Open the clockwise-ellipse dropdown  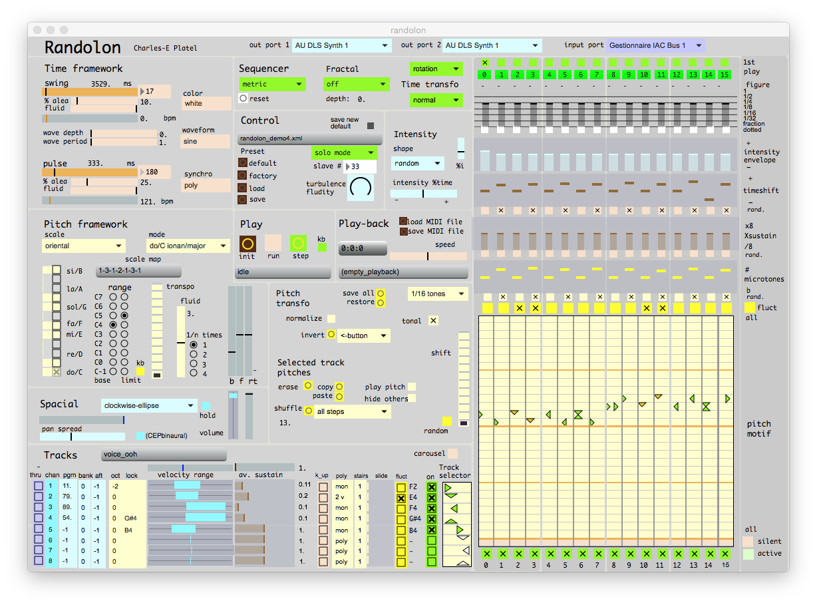(x=150, y=405)
